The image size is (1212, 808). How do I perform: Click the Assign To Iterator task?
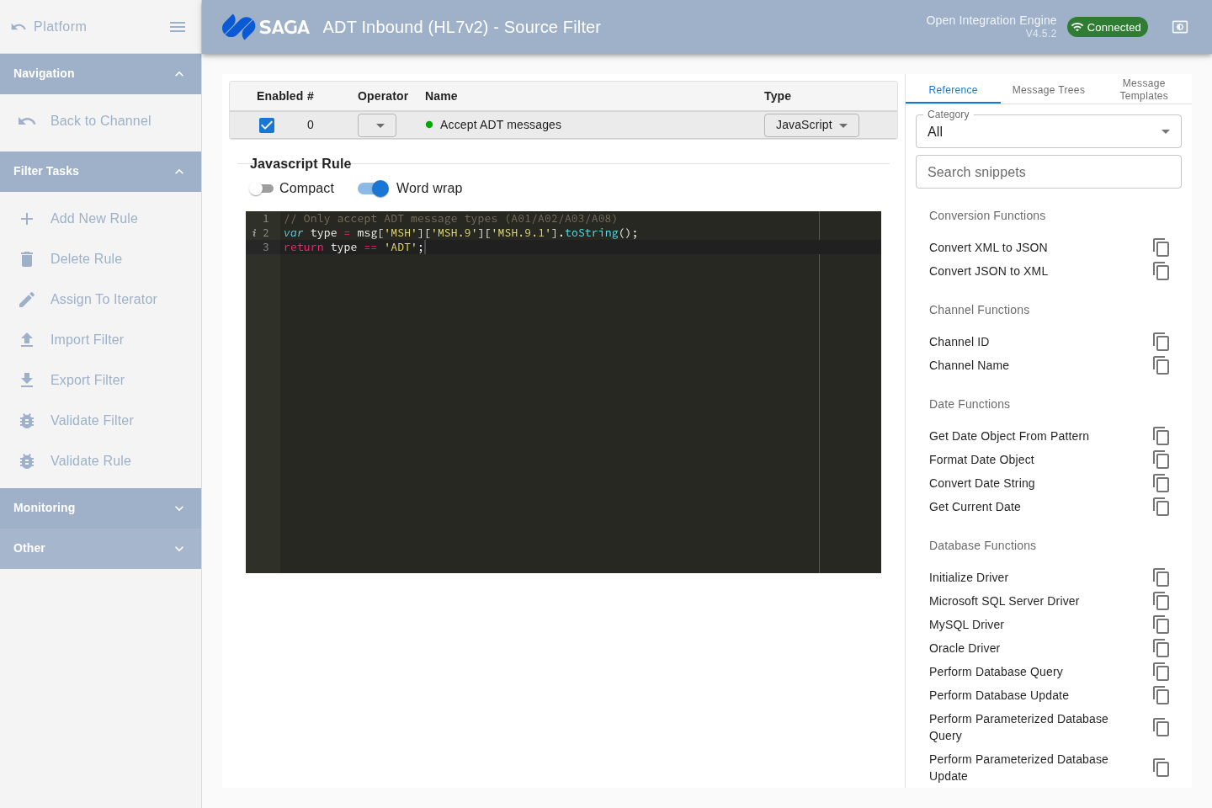101,300
